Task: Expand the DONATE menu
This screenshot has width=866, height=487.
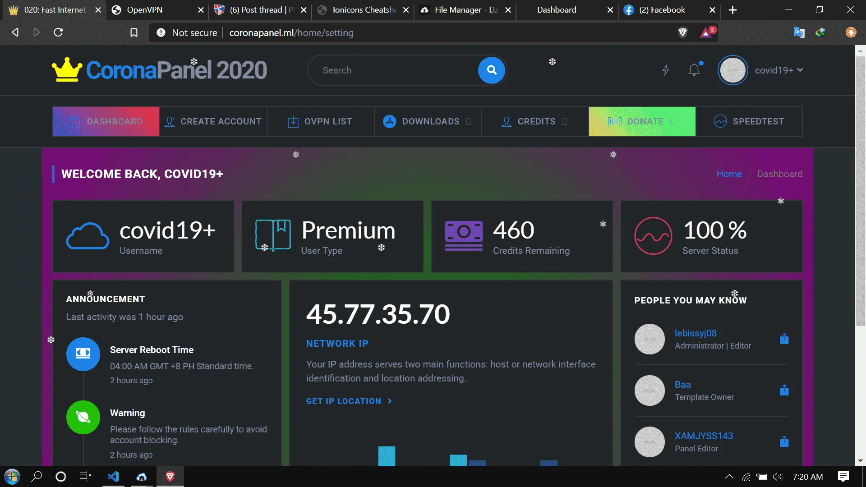Action: click(x=642, y=121)
